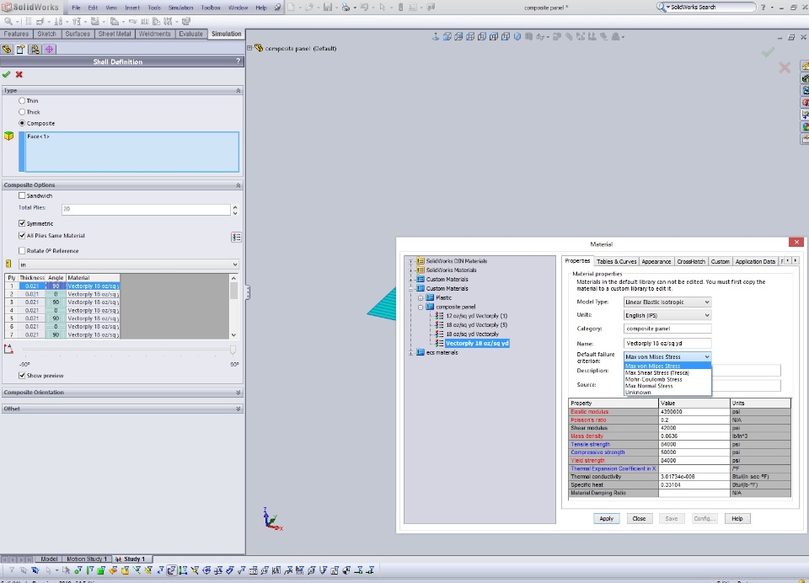Select the Thin shell type radio button
809x583 pixels.
pos(23,100)
